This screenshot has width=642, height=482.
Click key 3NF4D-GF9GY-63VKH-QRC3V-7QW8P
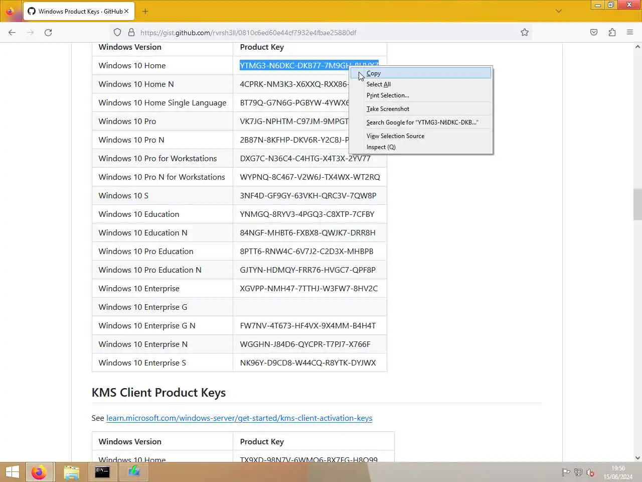click(x=308, y=195)
